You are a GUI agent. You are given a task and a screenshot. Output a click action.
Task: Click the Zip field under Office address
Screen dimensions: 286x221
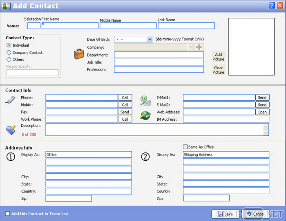tap(69, 198)
